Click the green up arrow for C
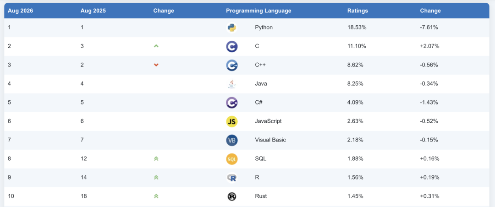Image resolution: width=495 pixels, height=207 pixels. 156,46
